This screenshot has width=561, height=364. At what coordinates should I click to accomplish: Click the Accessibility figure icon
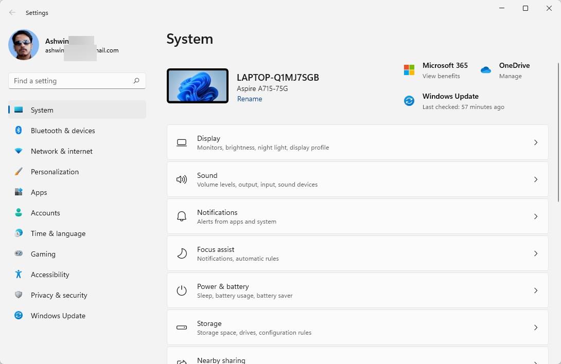coord(19,274)
